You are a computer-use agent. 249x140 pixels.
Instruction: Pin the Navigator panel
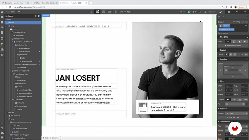tap(39, 16)
